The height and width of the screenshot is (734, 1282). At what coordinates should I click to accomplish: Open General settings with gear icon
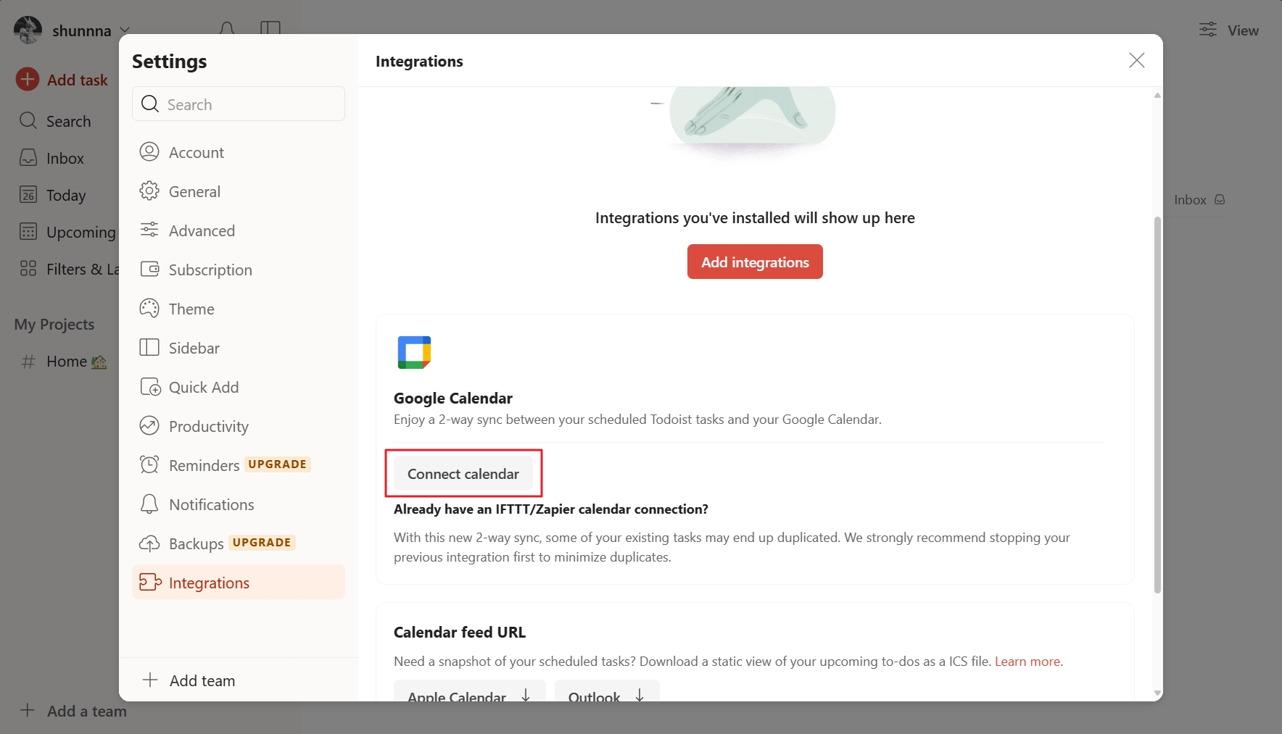point(238,191)
